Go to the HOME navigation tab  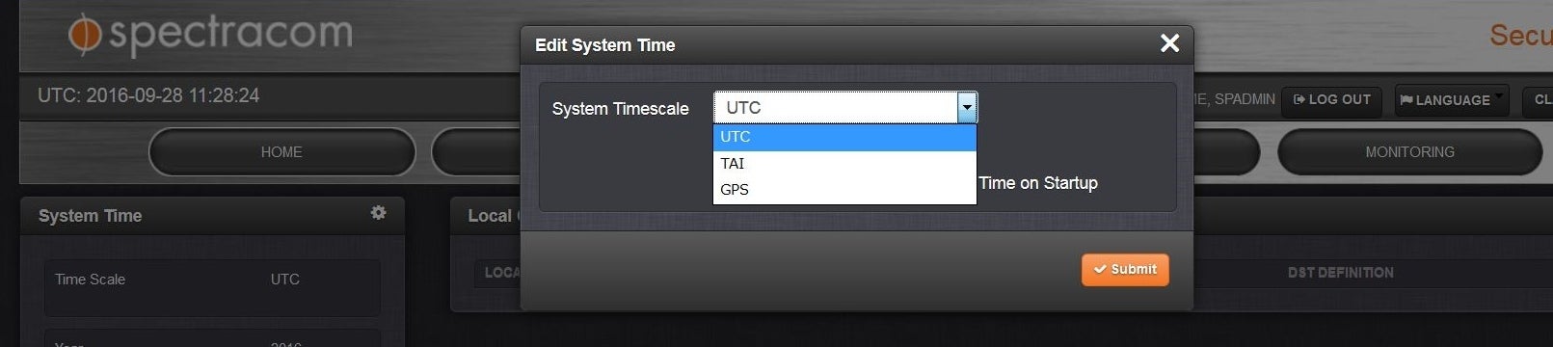pyautogui.click(x=281, y=152)
